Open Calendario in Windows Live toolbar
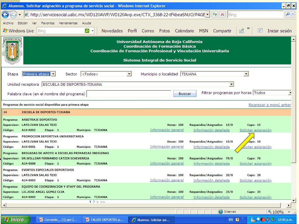 (x=185, y=31)
